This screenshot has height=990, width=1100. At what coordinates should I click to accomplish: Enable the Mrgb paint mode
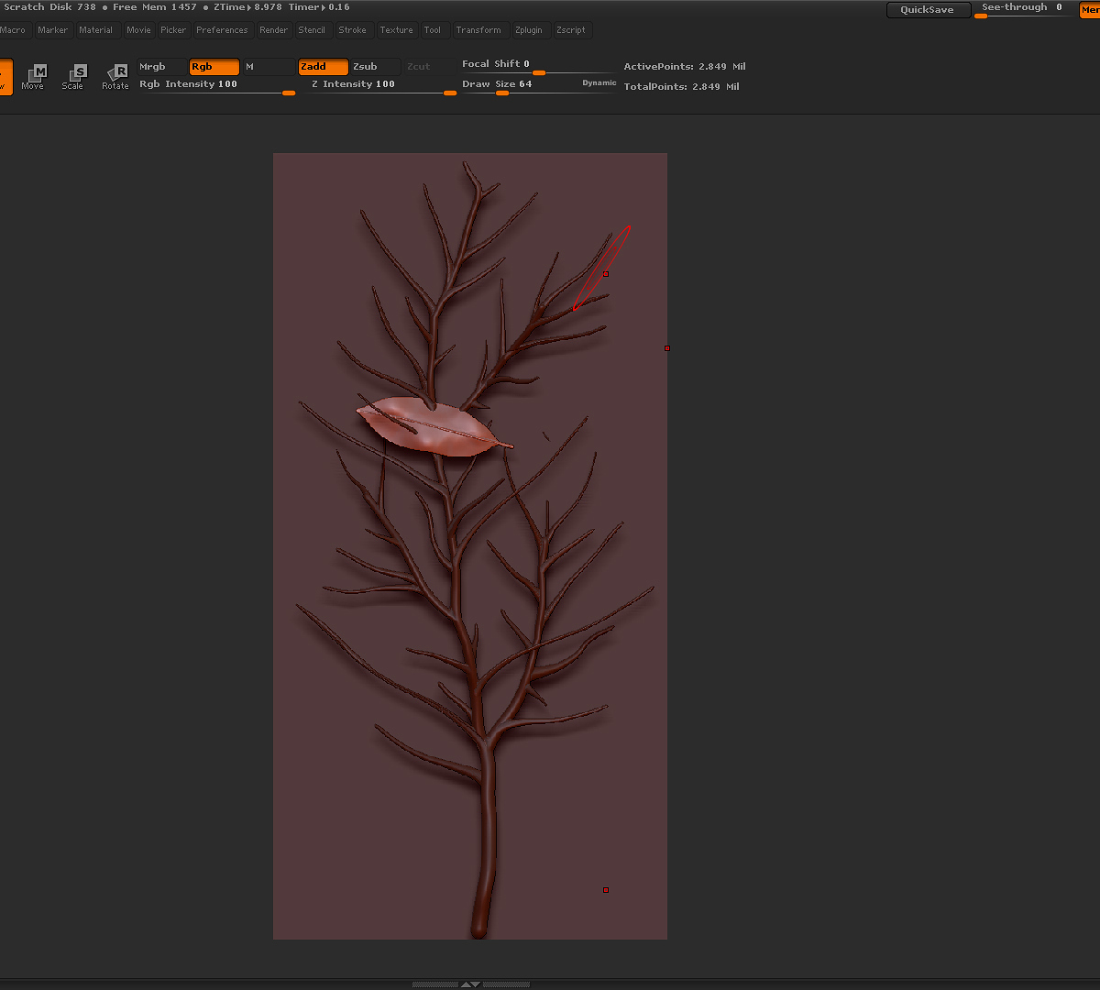[161, 67]
